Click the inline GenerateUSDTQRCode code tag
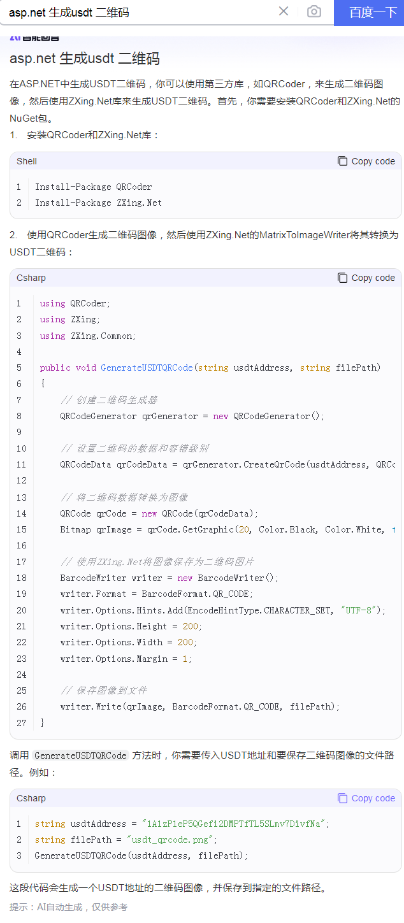404x923 pixels. pyautogui.click(x=80, y=755)
